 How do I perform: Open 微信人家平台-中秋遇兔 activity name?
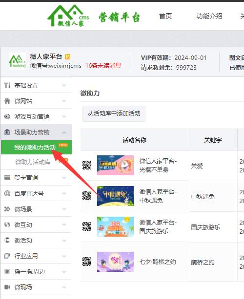point(158,196)
